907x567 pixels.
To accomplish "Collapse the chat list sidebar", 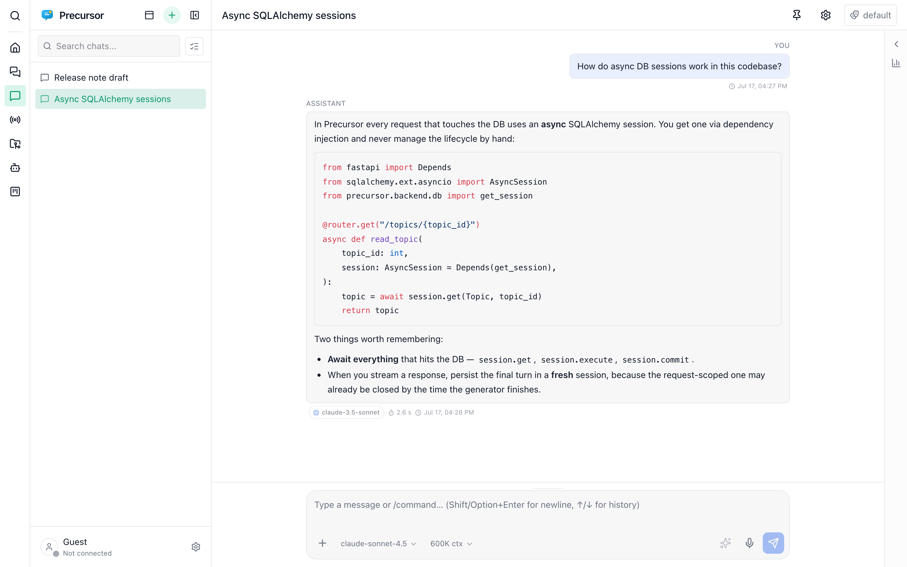I will pyautogui.click(x=195, y=15).
